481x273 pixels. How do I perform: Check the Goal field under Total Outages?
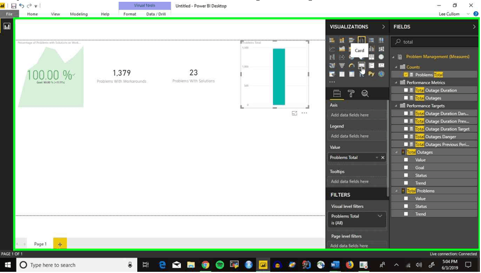tap(406, 167)
